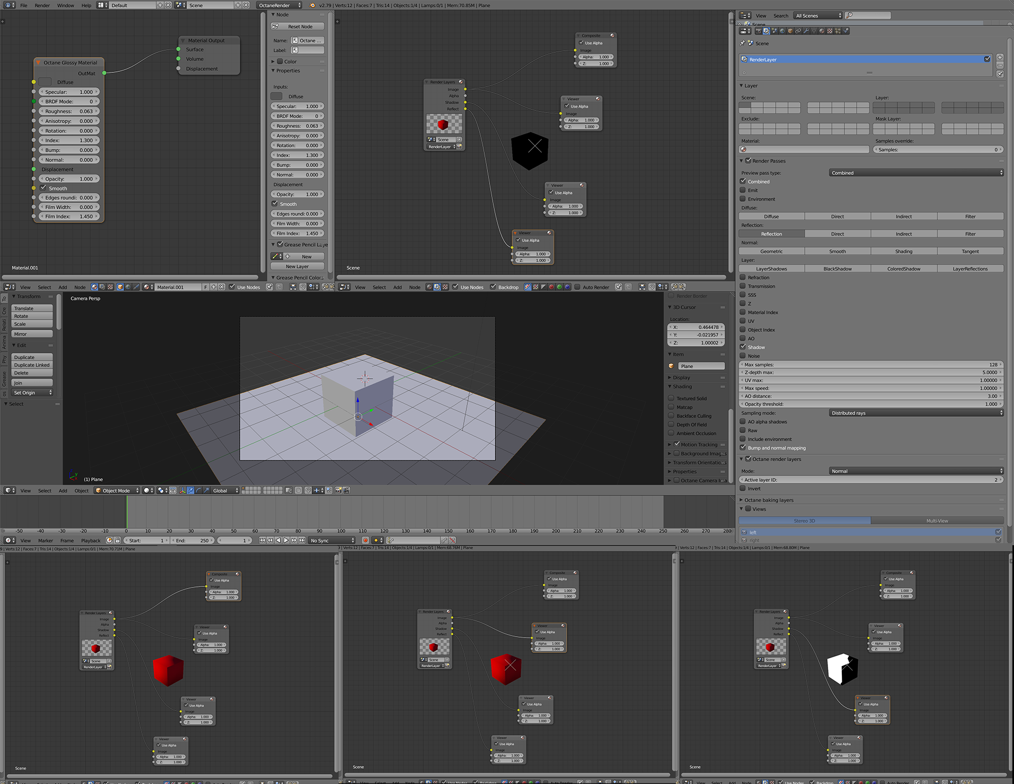Disable the Shadow render pass checkbox
1014x784 pixels.
click(743, 347)
